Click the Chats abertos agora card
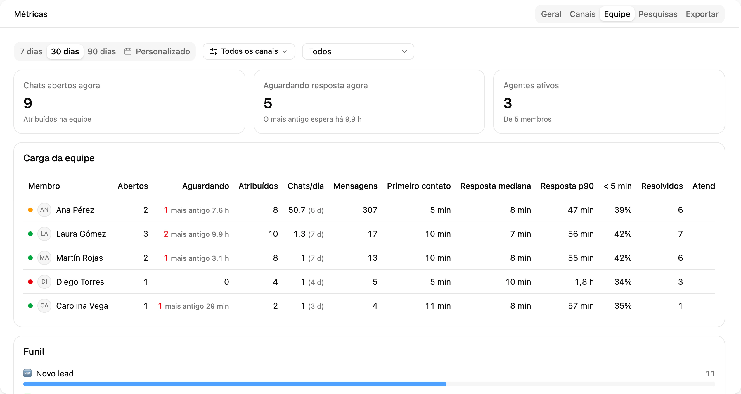741x394 pixels. (x=129, y=102)
